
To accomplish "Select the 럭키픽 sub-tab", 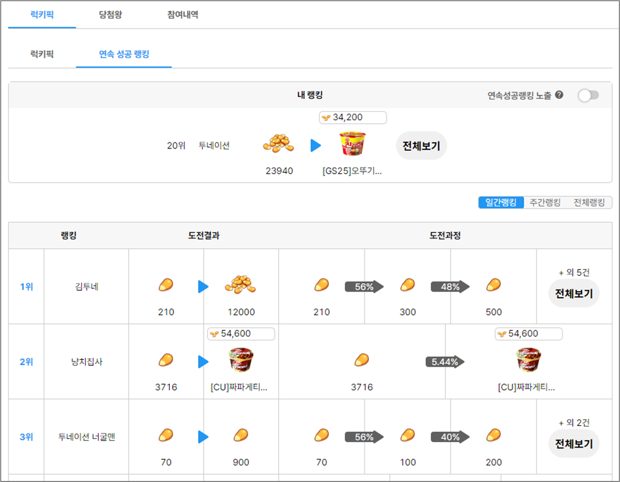I will [x=42, y=54].
